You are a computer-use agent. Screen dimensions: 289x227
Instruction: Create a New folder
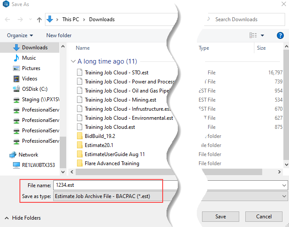59,35
